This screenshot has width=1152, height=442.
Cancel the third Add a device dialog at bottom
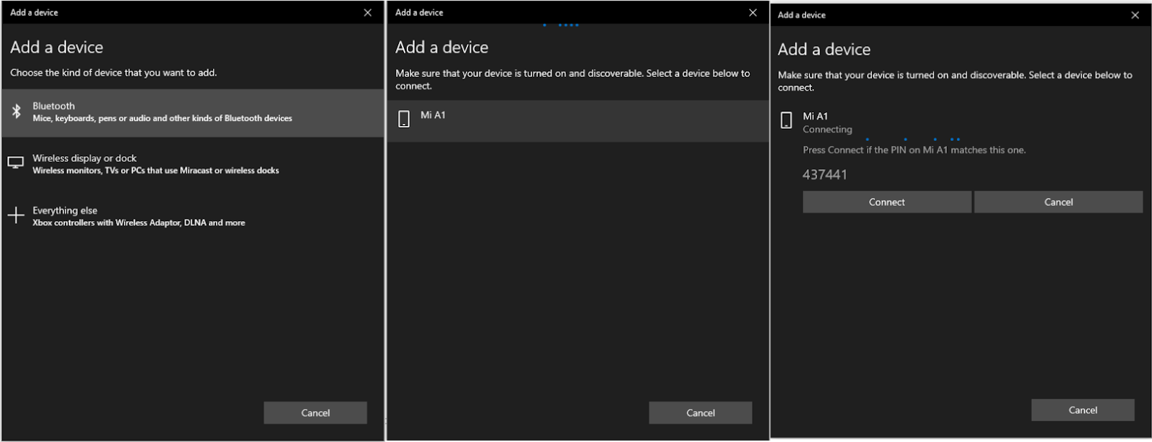pos(1083,410)
